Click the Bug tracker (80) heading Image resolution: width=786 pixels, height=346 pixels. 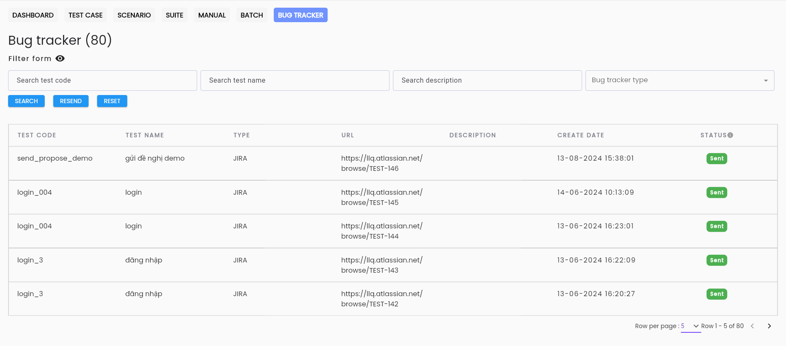tap(60, 40)
